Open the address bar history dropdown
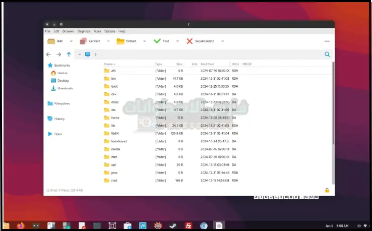The height and width of the screenshot is (231, 372). click(80, 54)
